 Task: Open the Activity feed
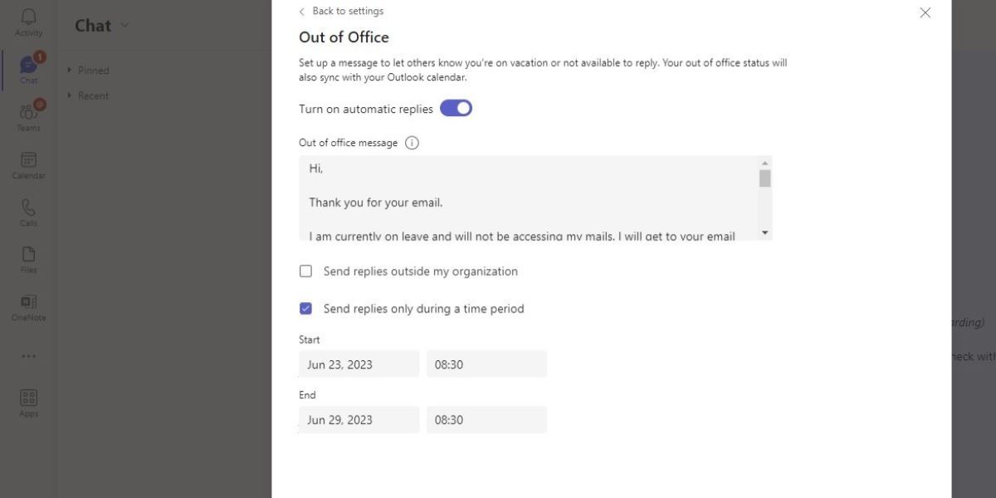(x=28, y=21)
